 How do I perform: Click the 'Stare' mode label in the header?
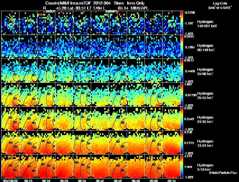[119, 3]
